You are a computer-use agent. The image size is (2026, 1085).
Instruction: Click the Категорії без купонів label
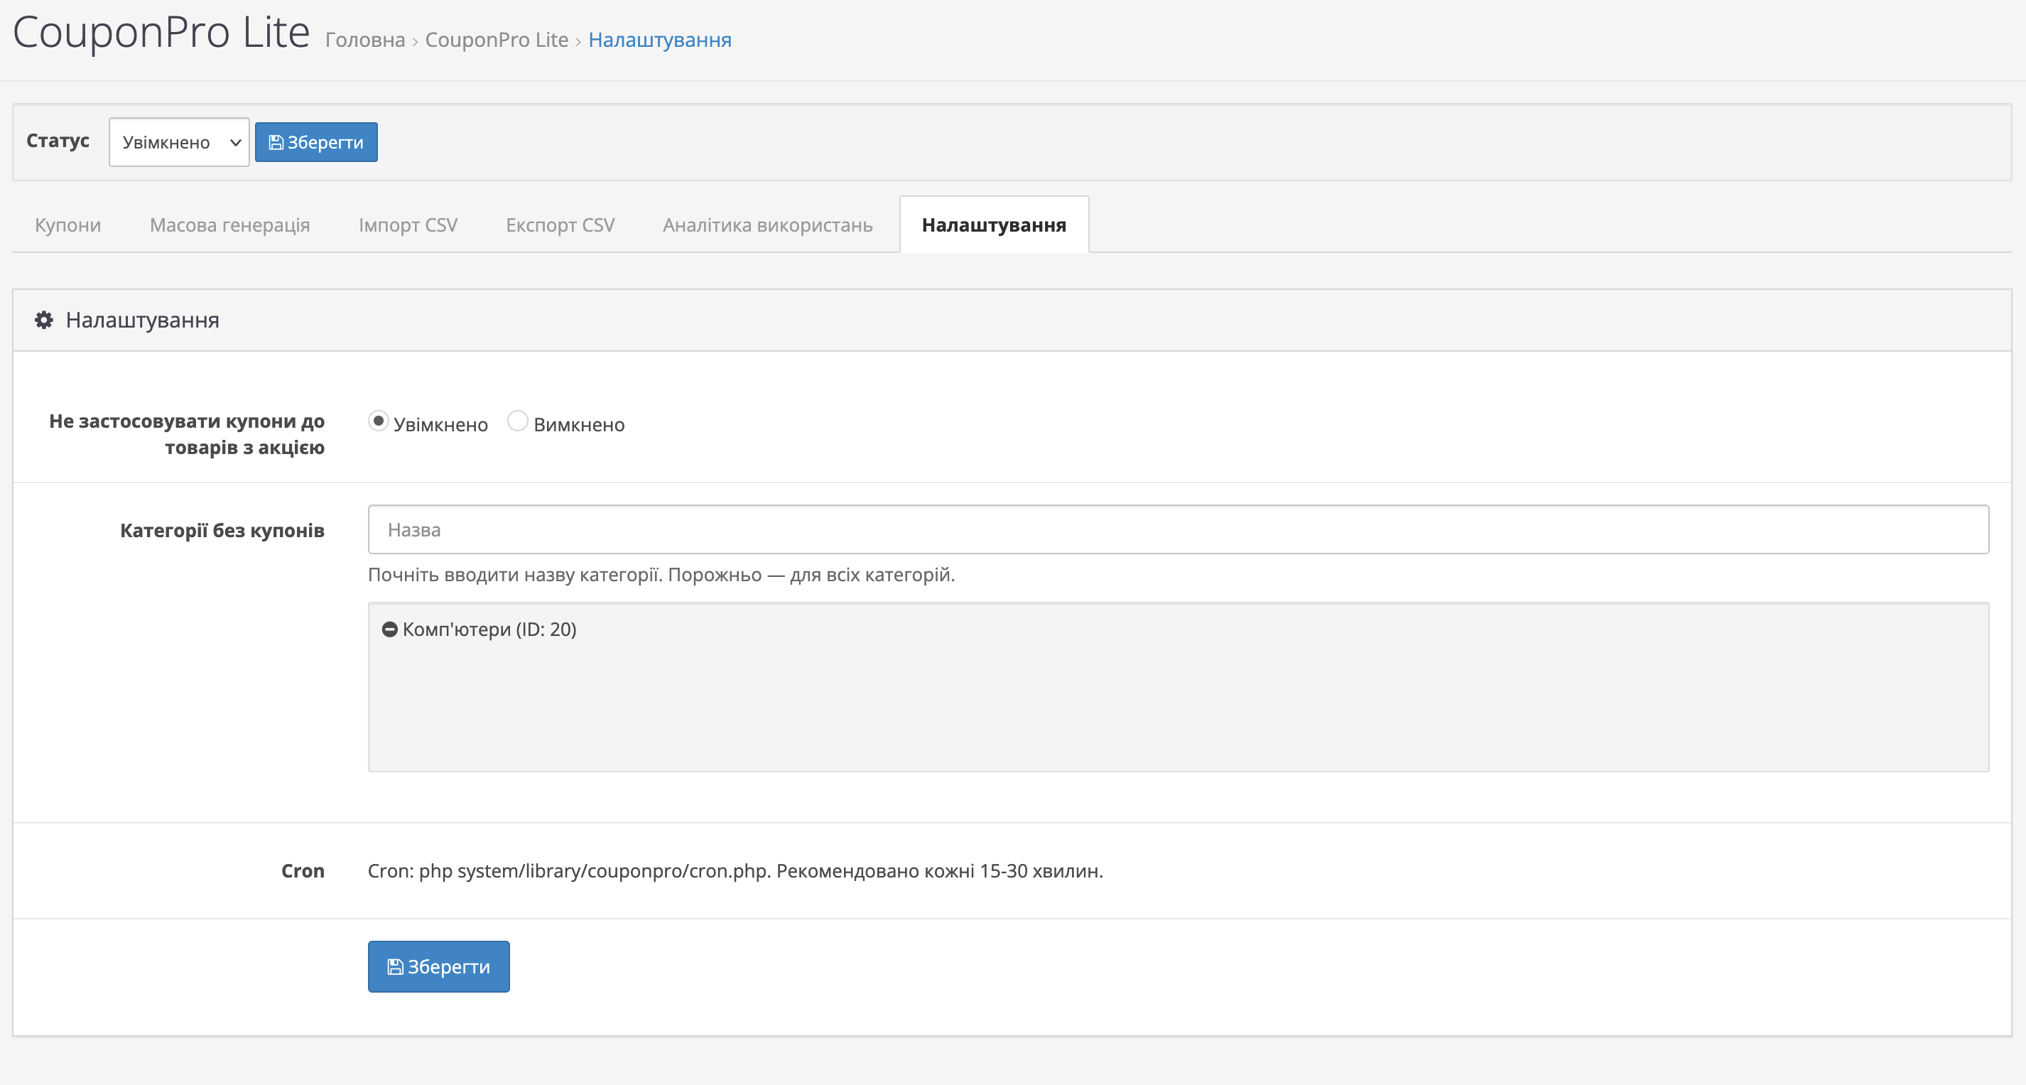(222, 531)
